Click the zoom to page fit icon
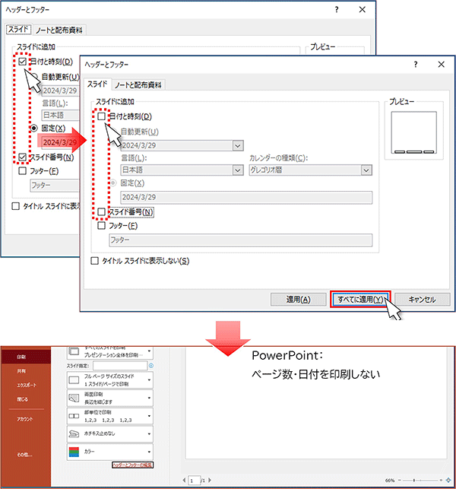The image size is (456, 489). tap(448, 481)
